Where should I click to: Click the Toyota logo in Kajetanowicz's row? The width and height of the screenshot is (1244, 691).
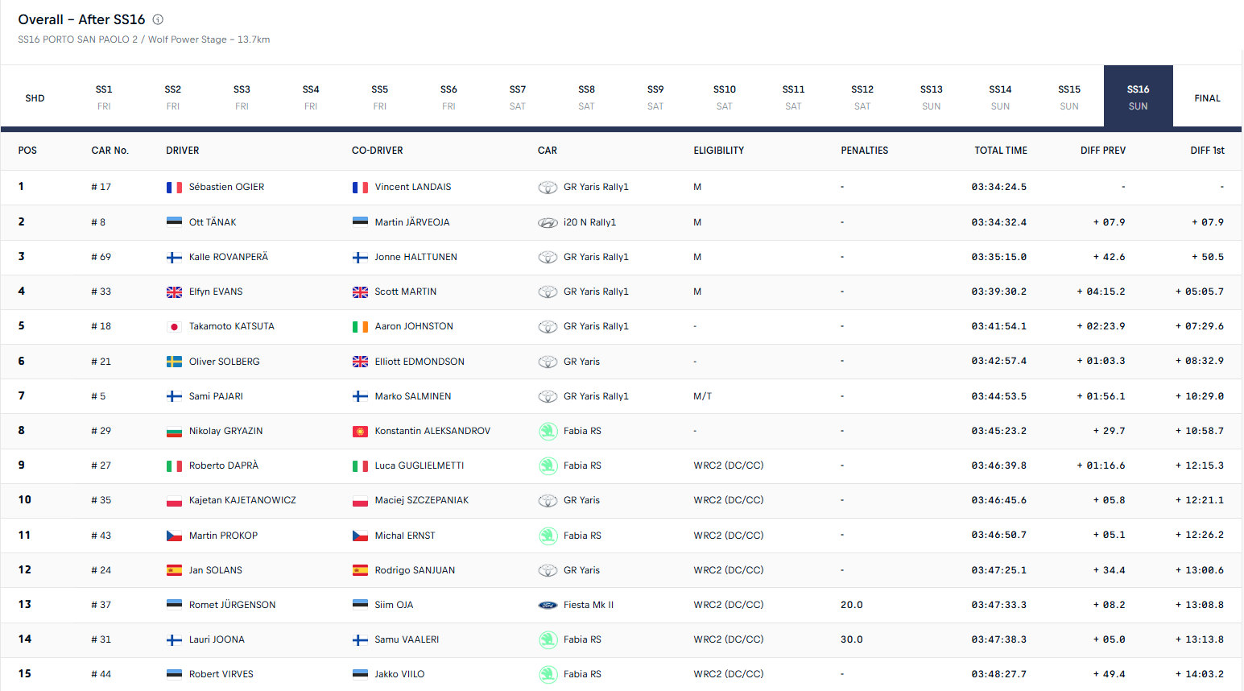click(548, 501)
